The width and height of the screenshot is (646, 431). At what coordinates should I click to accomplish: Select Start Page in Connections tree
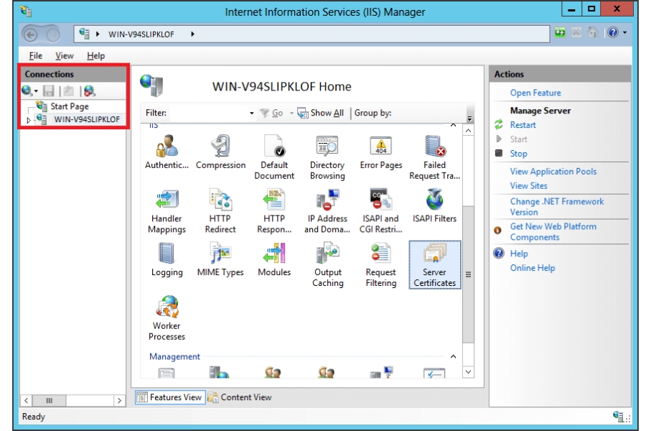[x=69, y=106]
